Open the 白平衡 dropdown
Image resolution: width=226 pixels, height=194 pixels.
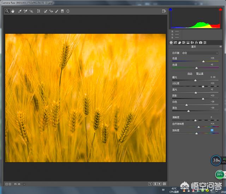click(200, 53)
